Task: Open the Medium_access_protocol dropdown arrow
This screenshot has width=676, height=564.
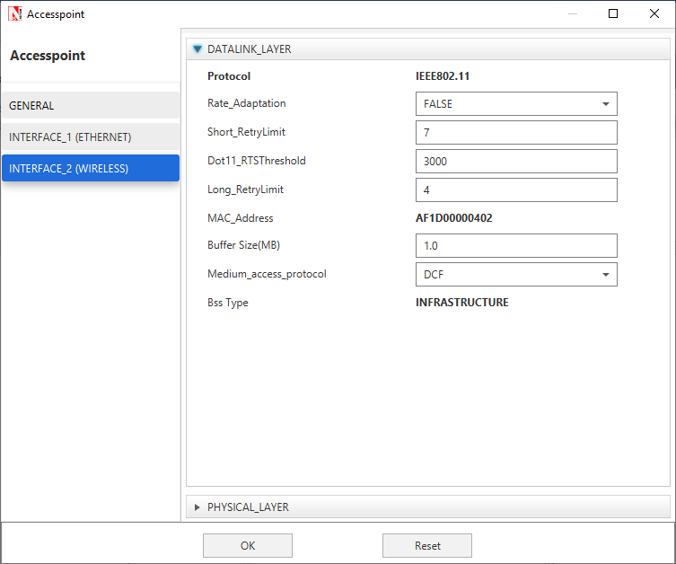Action: 605,275
